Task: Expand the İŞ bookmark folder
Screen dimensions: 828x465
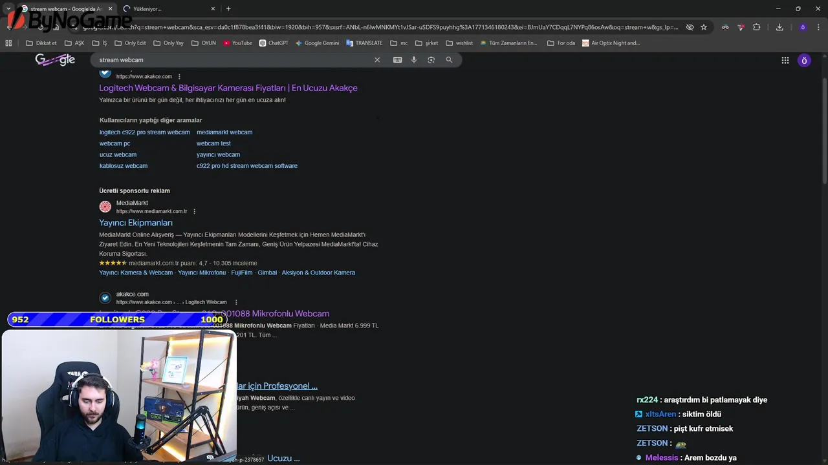Action: tap(99, 43)
